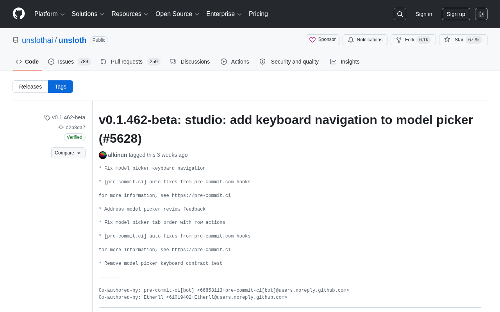
Task: Open the Pull requests tab
Action: [x=130, y=62]
